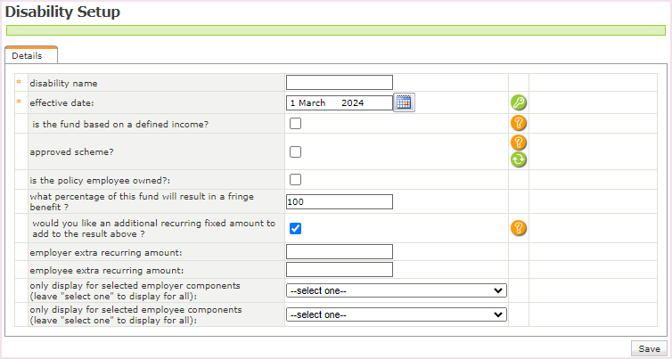Click the employer extra recurring amount field
Image resolution: width=672 pixels, height=359 pixels.
339,252
